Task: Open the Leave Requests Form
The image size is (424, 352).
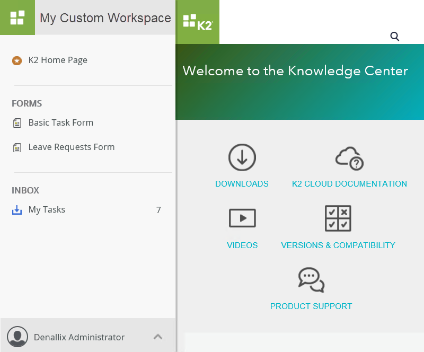Action: 71,147
